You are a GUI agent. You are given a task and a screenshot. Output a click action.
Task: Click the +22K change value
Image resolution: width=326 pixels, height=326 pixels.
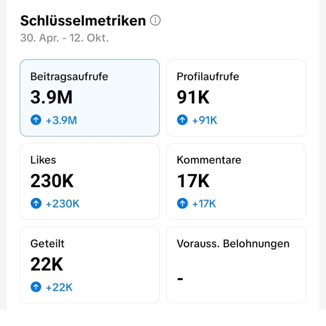pos(59,287)
